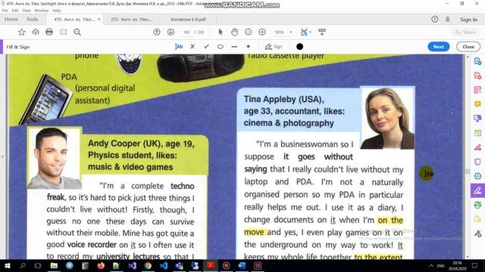
Task: Go to the next page arrow
Action: pyautogui.click(x=171, y=32)
